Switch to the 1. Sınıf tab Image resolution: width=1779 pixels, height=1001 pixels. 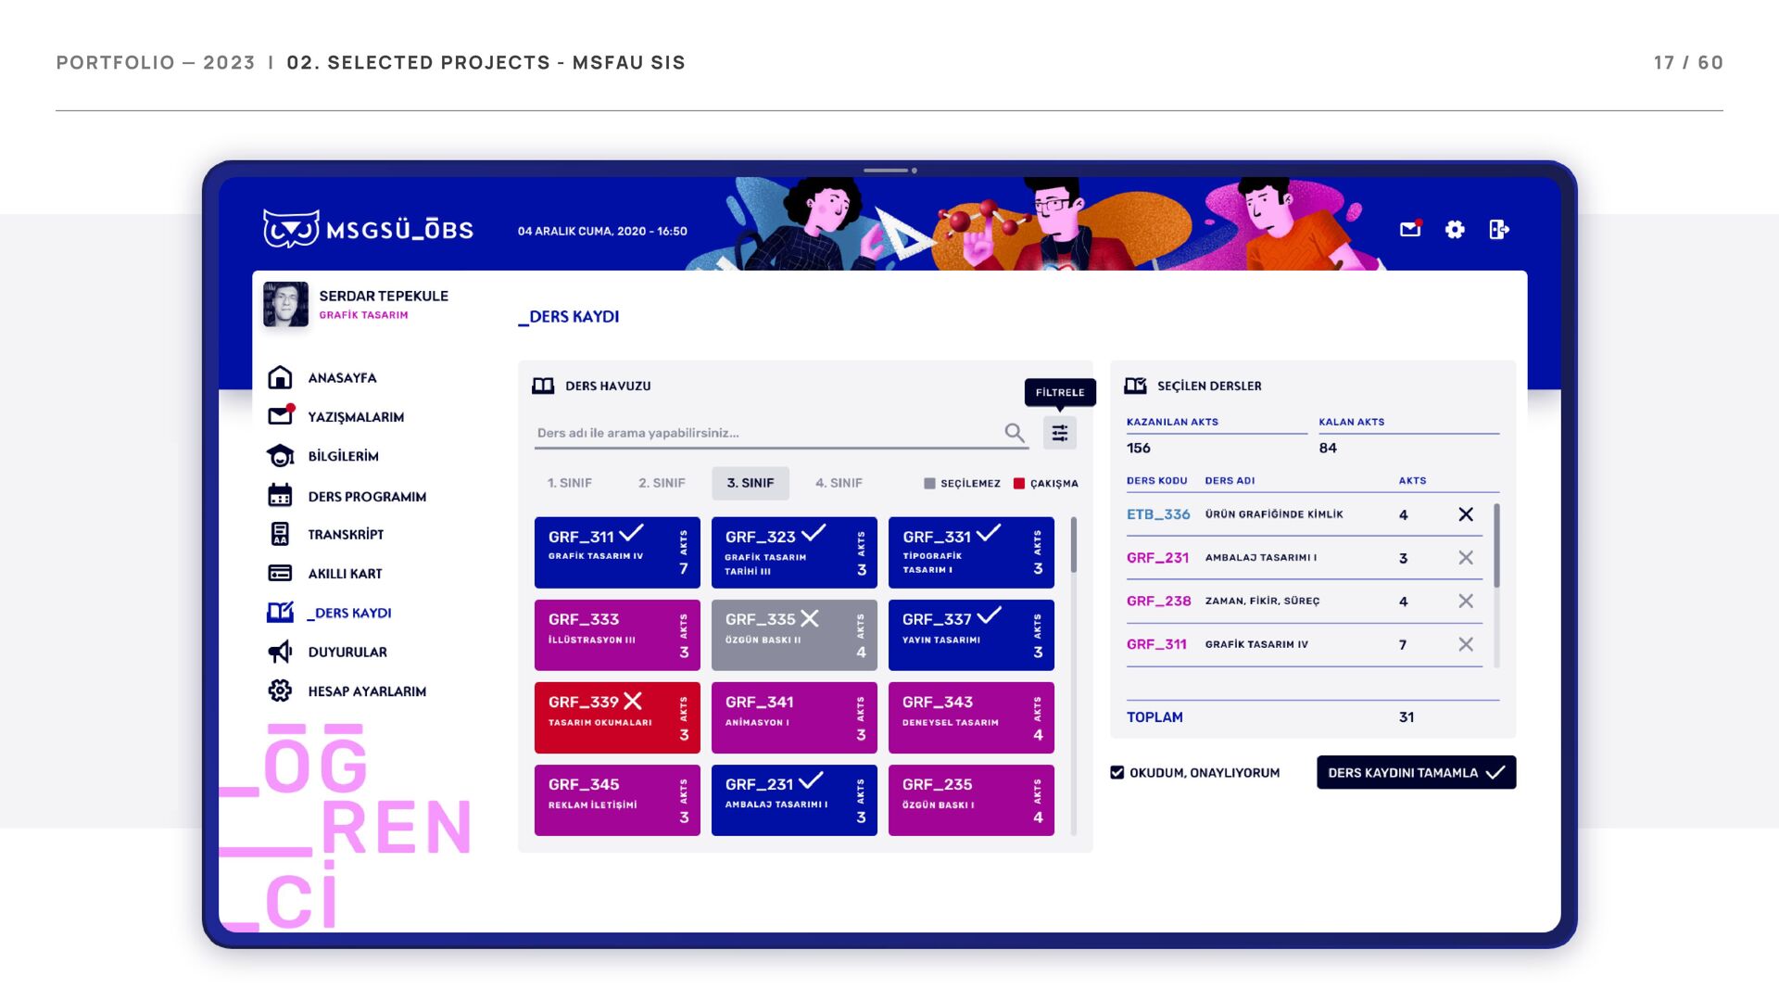569,483
